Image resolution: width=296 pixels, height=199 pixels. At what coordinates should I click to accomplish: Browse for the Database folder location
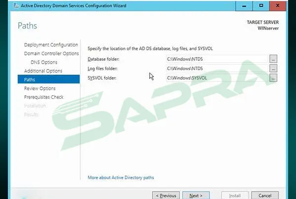click(x=273, y=59)
